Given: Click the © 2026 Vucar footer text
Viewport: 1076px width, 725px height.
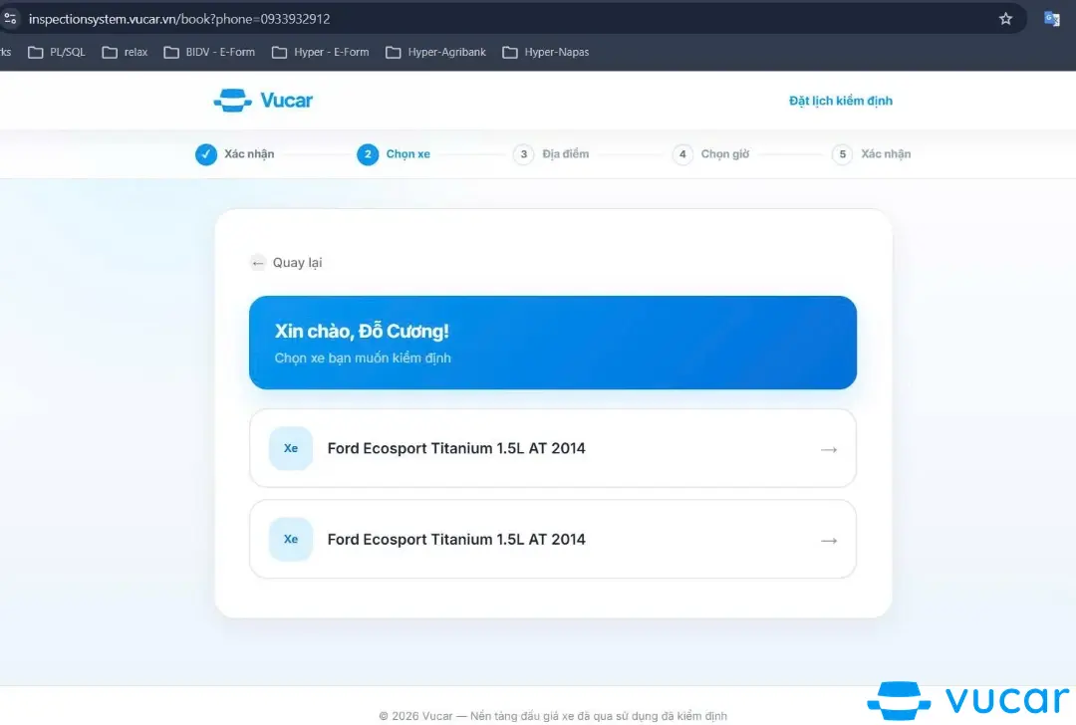Looking at the screenshot, I should [x=552, y=716].
